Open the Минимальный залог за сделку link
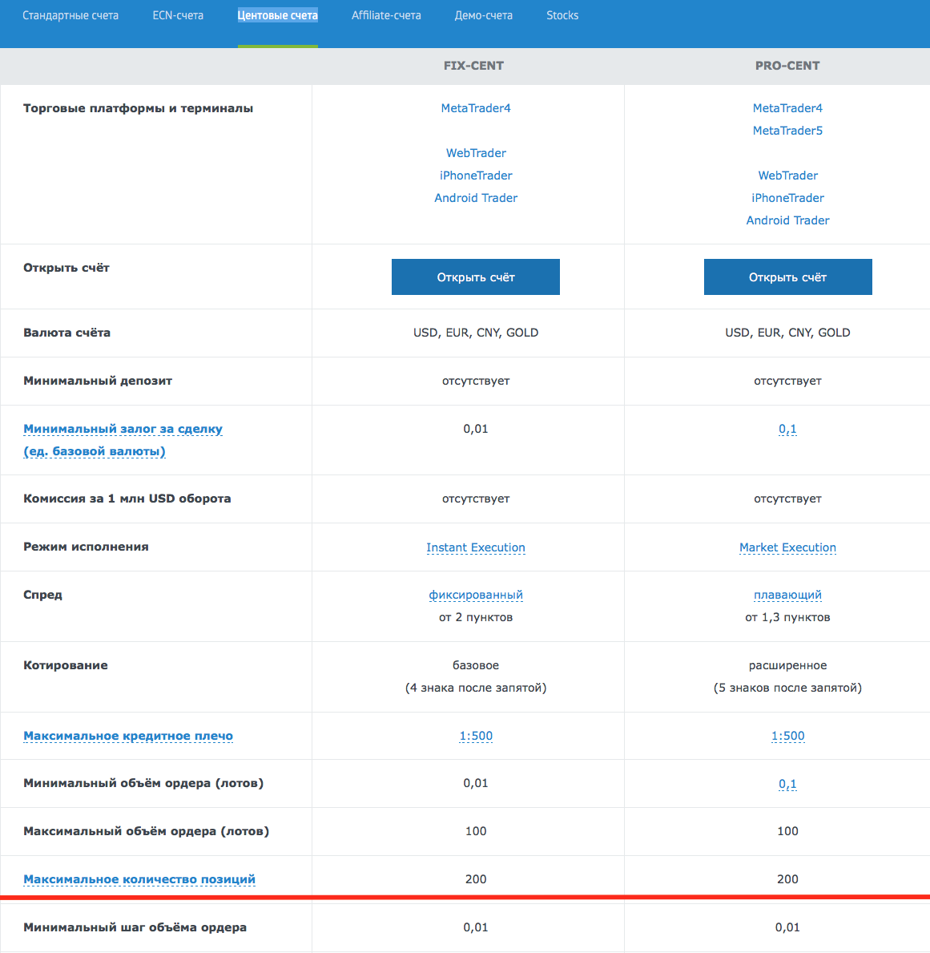This screenshot has height=953, width=930. pos(123,440)
